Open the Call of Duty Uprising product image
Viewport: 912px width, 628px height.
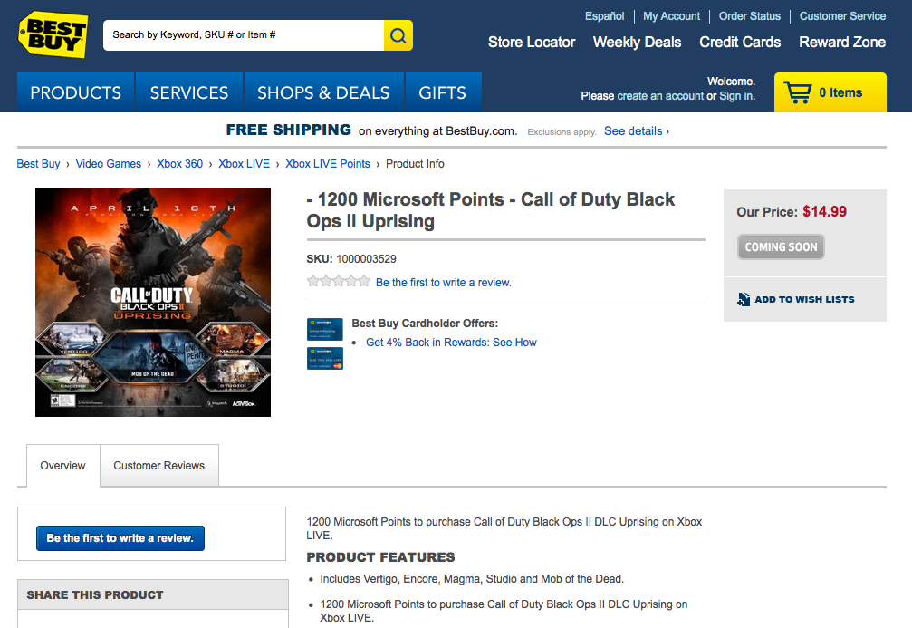pos(153,303)
